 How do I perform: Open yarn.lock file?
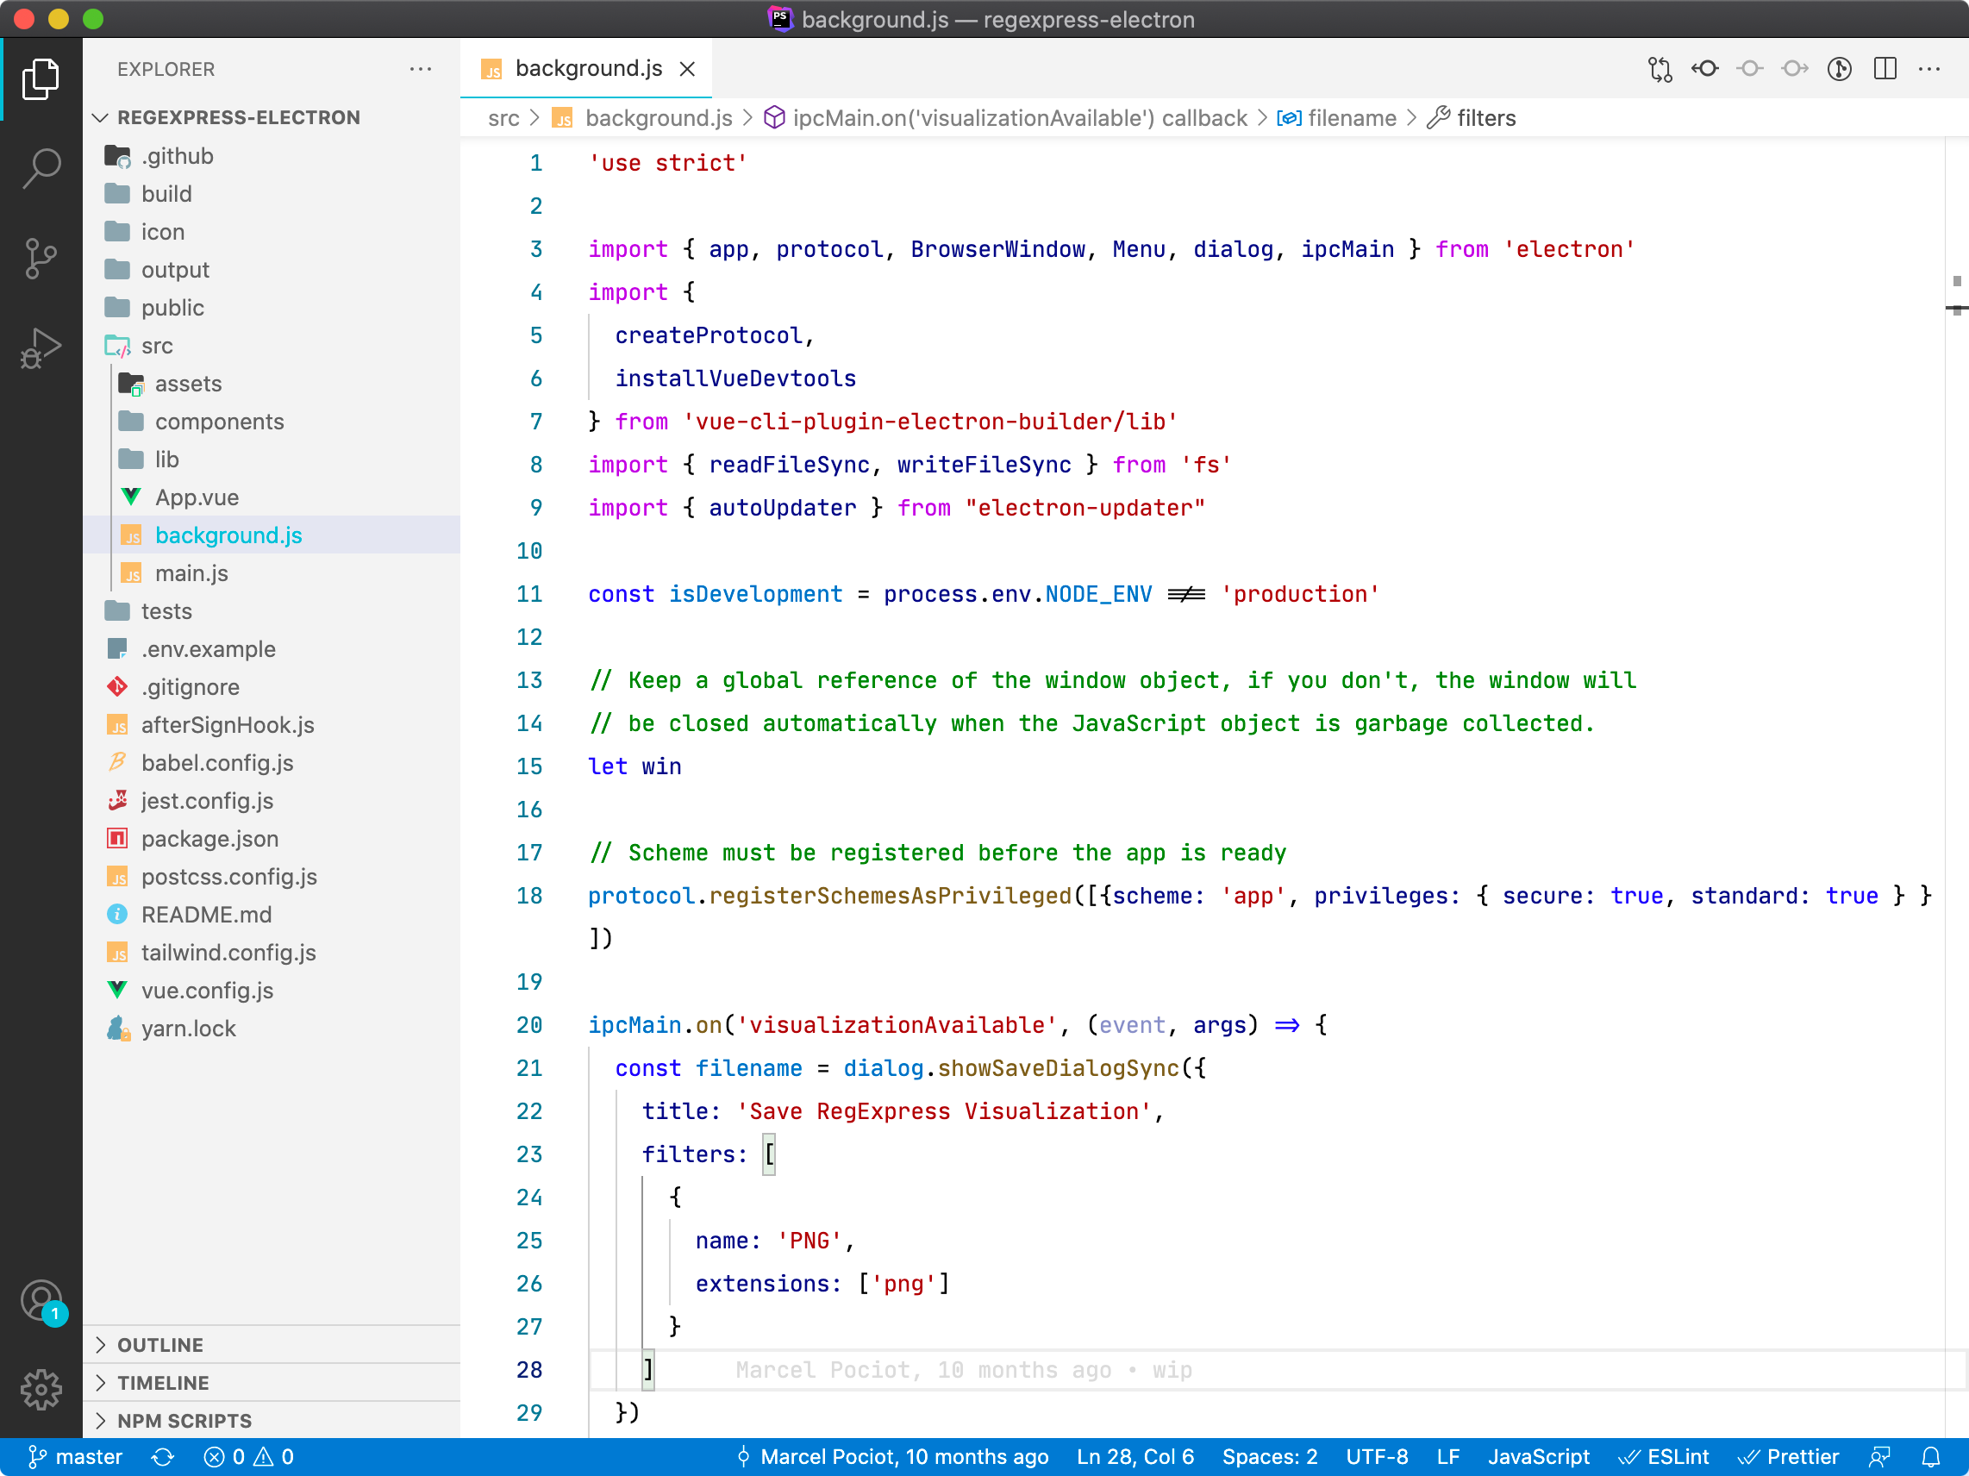click(272, 1029)
